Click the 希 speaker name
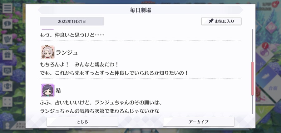The width and height of the screenshot is (281, 133). [58, 91]
